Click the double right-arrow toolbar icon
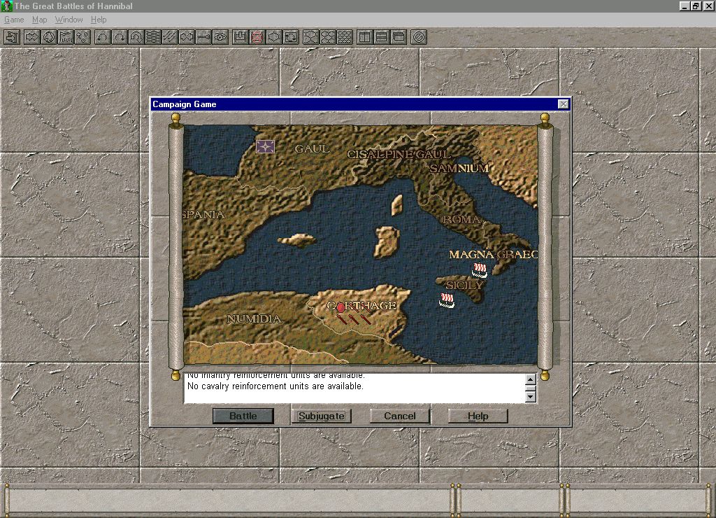Image resolution: width=716 pixels, height=518 pixels. (x=32, y=37)
